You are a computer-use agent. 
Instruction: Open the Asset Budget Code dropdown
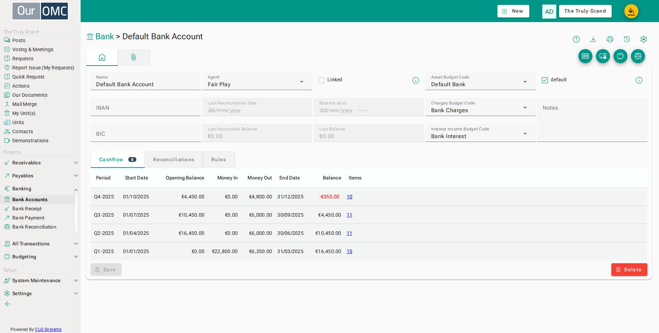coord(481,81)
